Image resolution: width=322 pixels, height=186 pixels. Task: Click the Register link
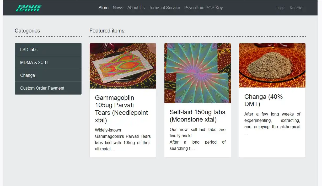pyautogui.click(x=296, y=8)
